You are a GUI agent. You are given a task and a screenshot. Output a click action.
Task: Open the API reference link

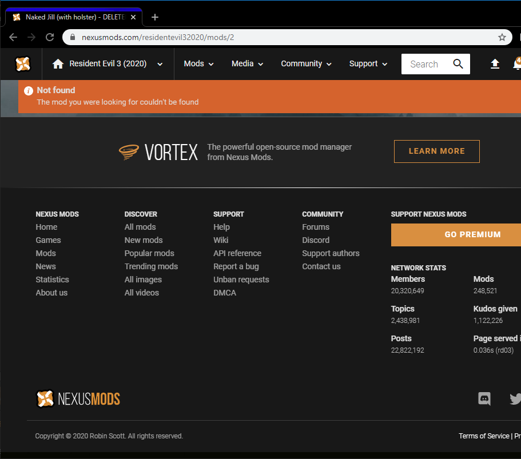pos(237,253)
